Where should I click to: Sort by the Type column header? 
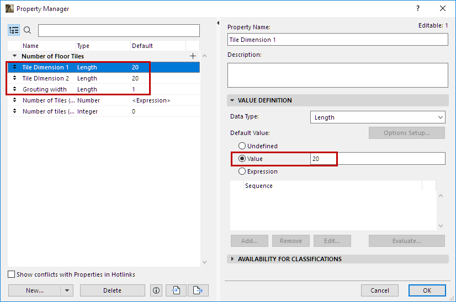tap(103, 46)
